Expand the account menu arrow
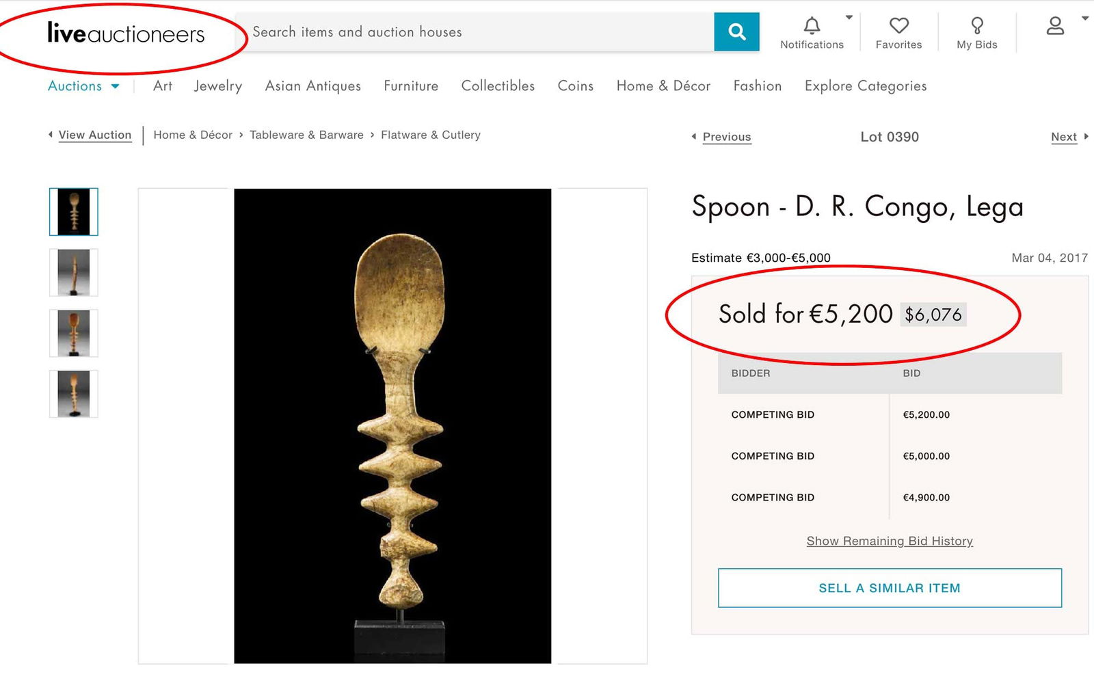 click(1085, 18)
